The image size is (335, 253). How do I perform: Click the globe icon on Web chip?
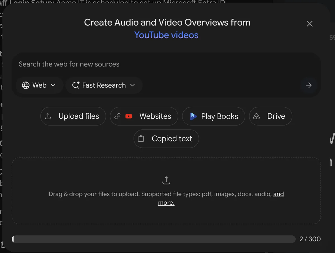click(26, 85)
